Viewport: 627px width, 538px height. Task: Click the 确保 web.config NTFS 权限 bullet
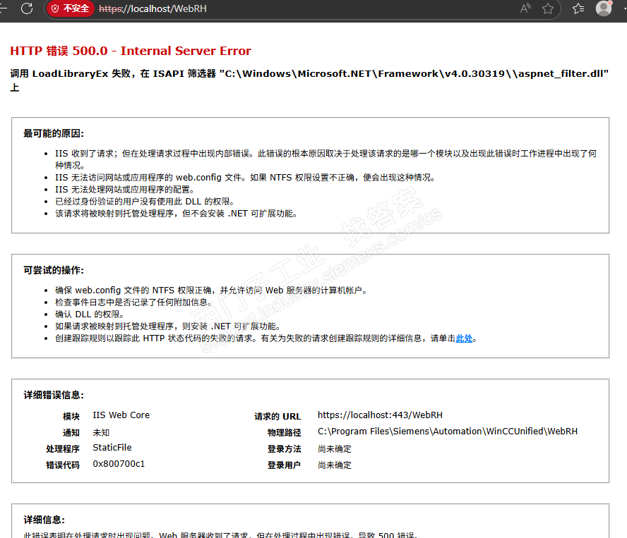coord(211,290)
